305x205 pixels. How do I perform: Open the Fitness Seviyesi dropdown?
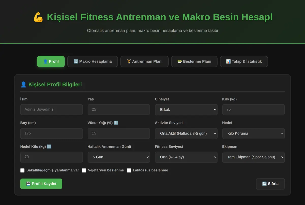click(x=186, y=157)
